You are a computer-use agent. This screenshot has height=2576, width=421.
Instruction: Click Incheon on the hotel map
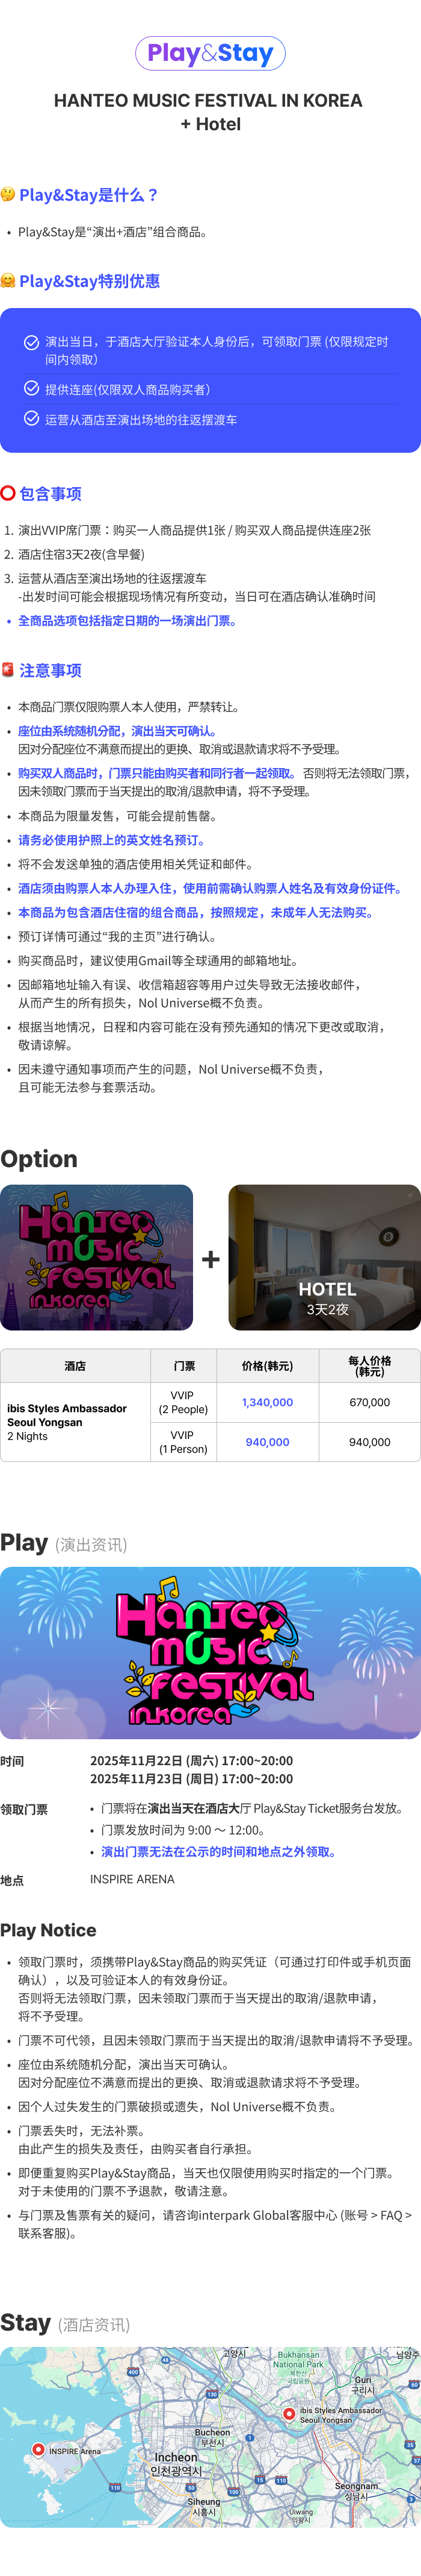(x=176, y=2457)
